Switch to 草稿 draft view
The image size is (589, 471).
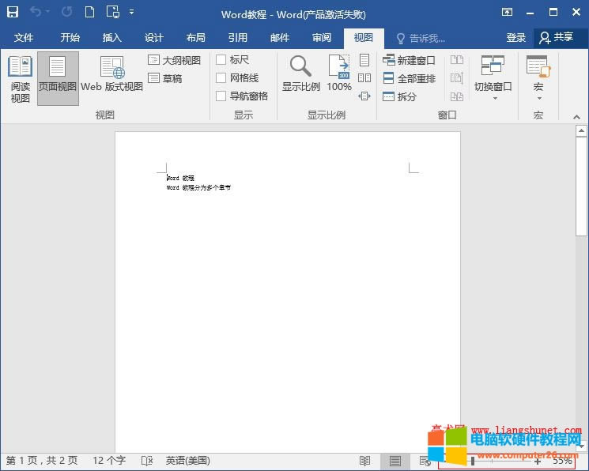154,78
